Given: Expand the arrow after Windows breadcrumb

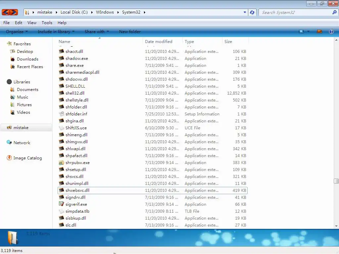Looking at the screenshot, I should tap(118, 12).
